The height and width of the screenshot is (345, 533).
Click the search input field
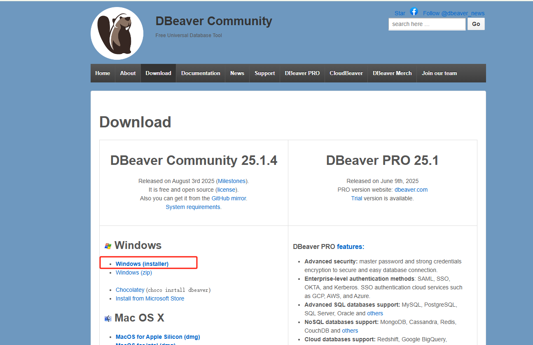(x=427, y=24)
